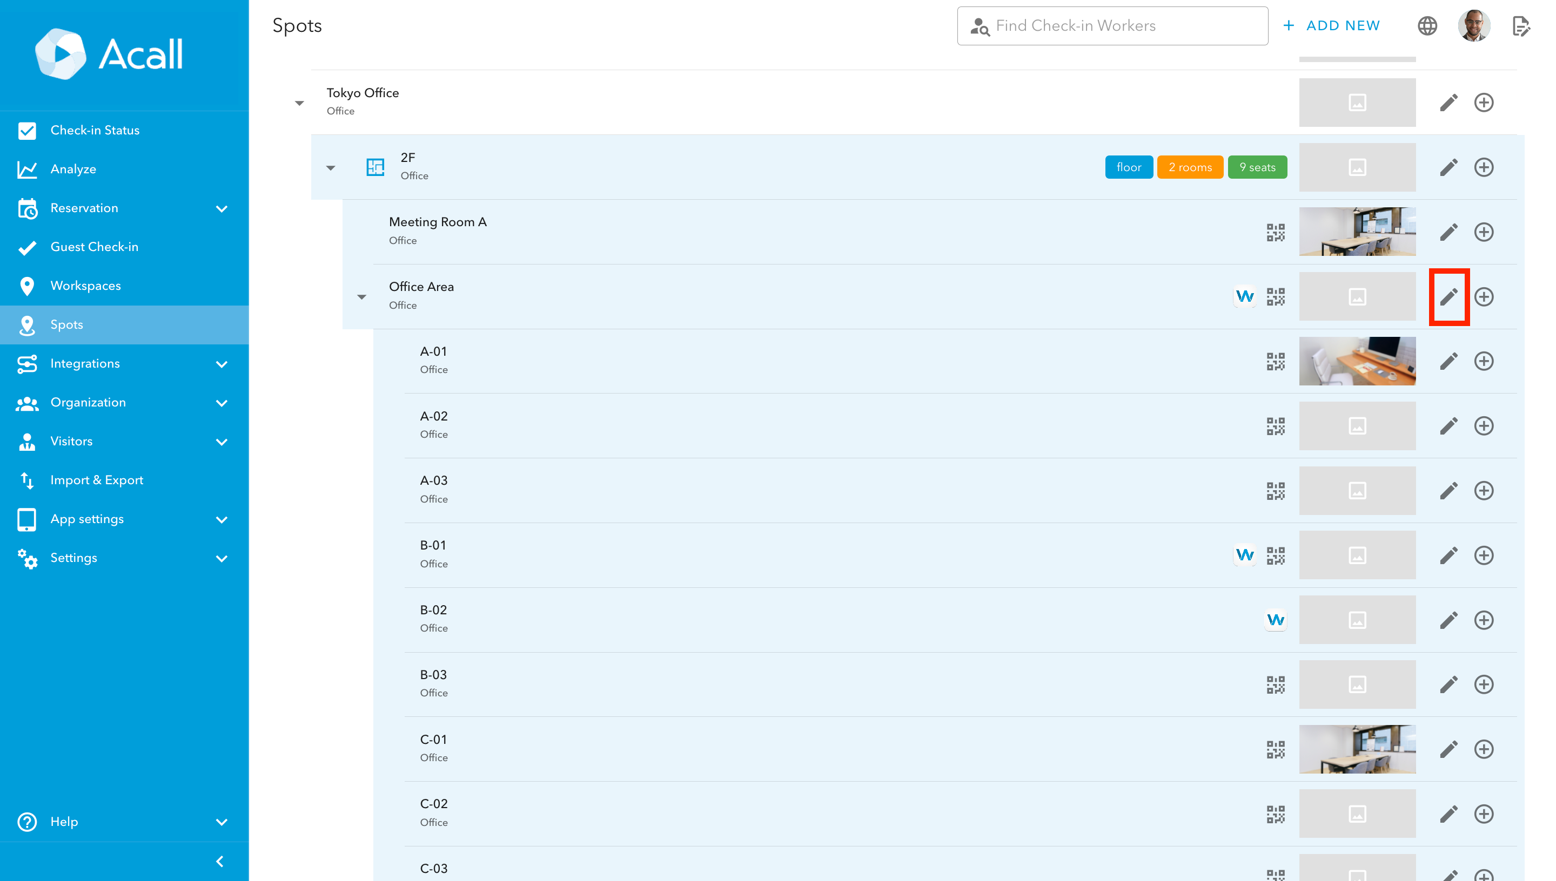This screenshot has height=881, width=1556.
Task: Select the C-02 row name
Action: pos(433,804)
